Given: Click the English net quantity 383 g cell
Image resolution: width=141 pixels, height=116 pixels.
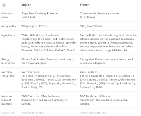Looking at the screenshot, I should click(x=34, y=26).
